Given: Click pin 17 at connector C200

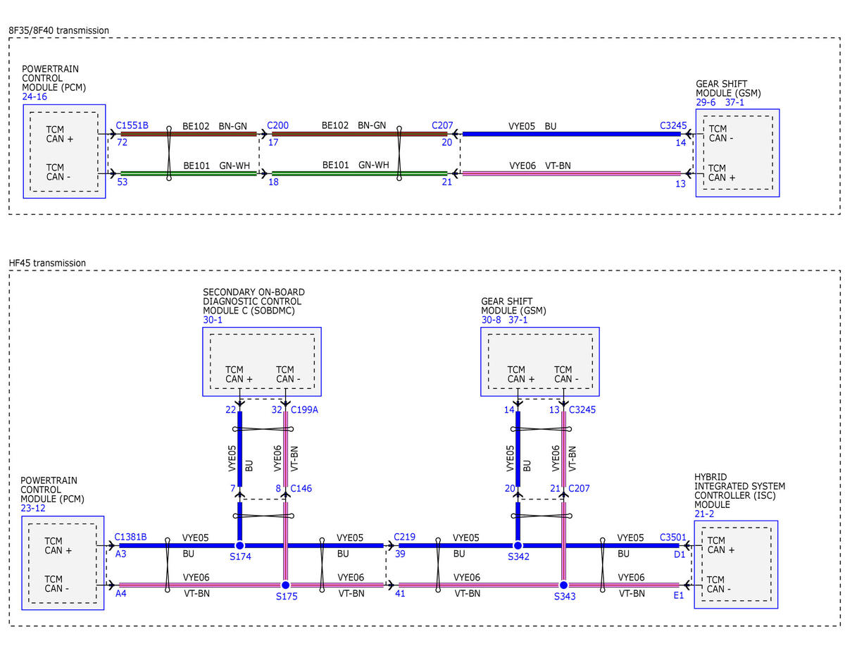Looking at the screenshot, I should click(273, 143).
